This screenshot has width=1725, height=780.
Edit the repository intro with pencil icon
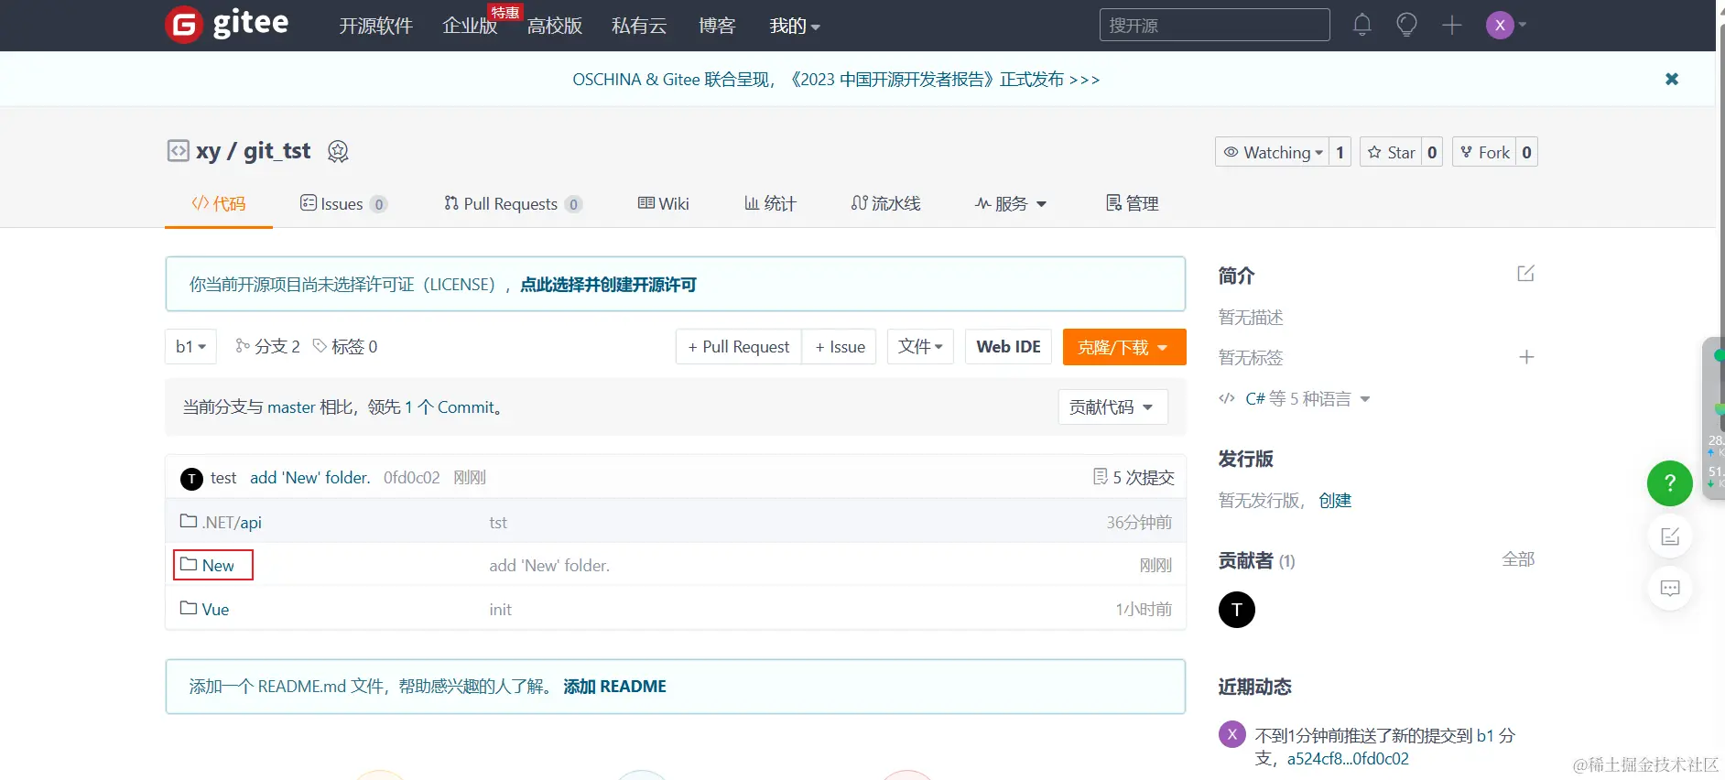pos(1525,274)
